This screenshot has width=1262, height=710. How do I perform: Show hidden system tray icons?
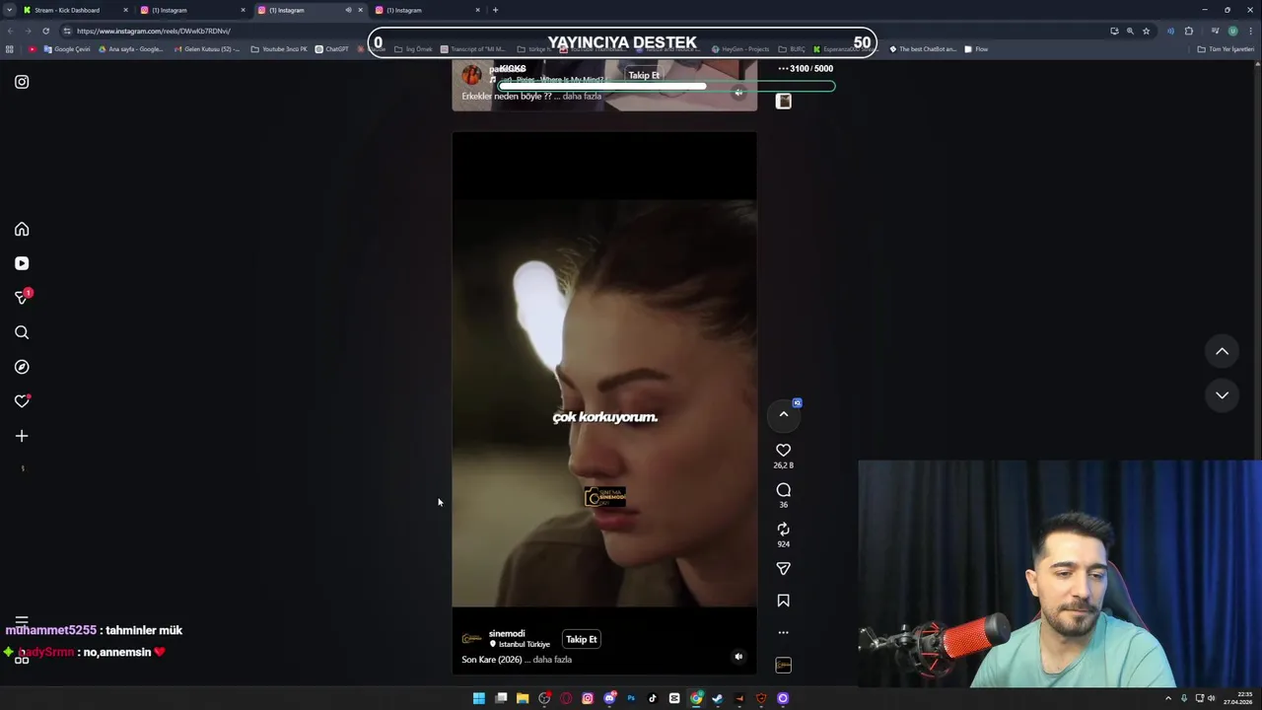click(x=1168, y=698)
